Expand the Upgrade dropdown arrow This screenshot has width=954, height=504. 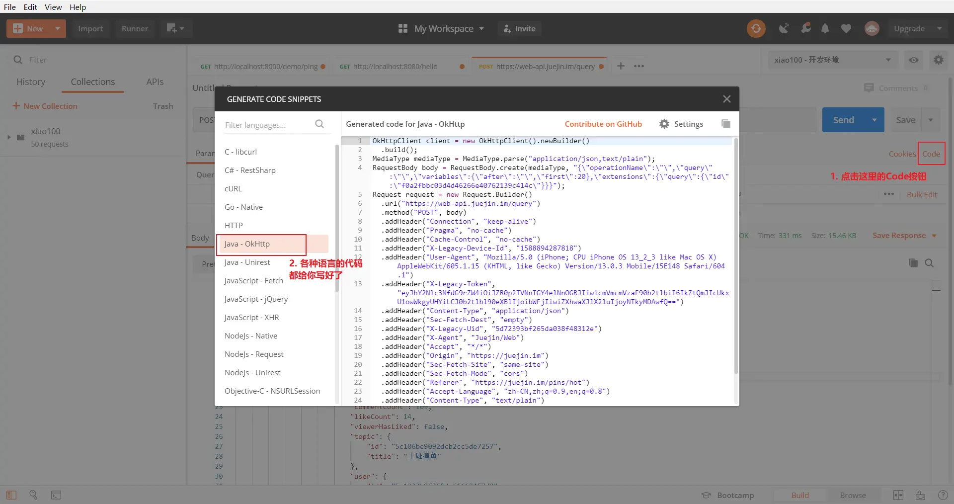(939, 28)
